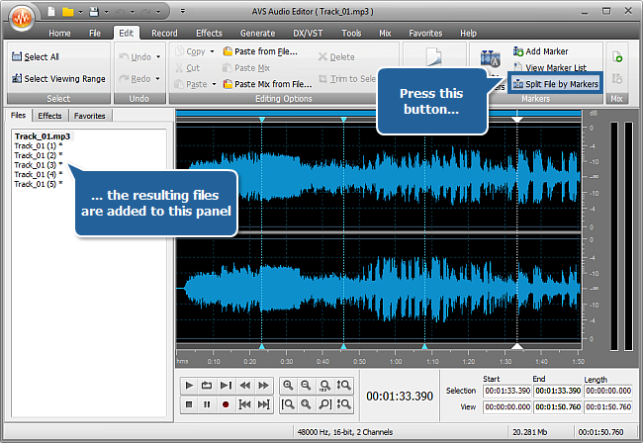Open the Generate ribbon tab
The height and width of the screenshot is (443, 643).
pos(257,34)
